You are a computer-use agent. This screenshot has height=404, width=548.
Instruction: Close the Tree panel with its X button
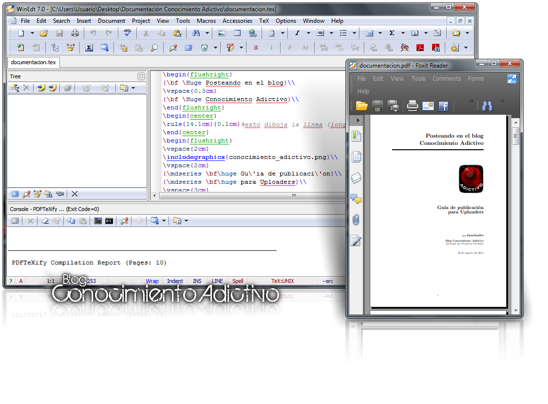[x=141, y=76]
